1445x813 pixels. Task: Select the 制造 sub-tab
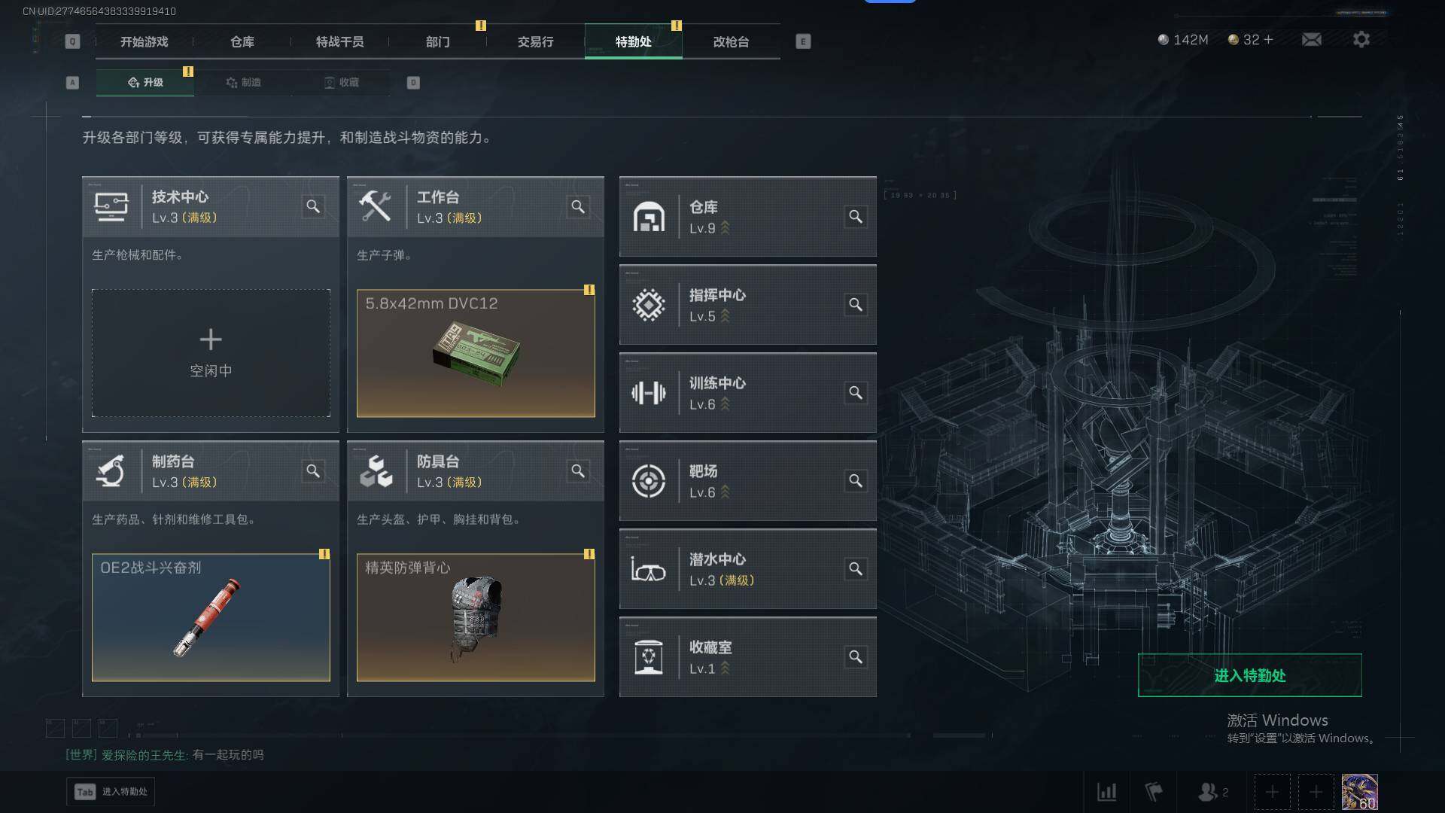click(x=243, y=82)
